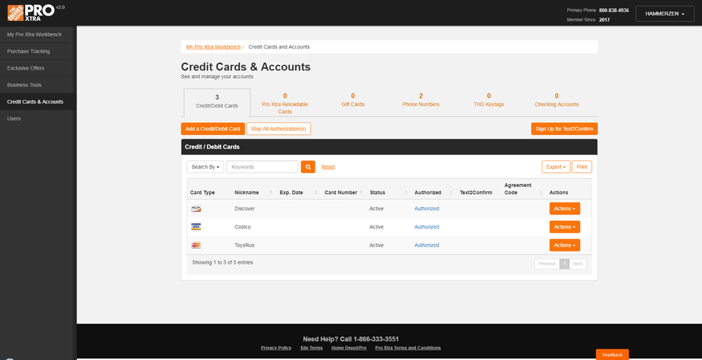Click the Reset link by the search box
This screenshot has width=702, height=360.
click(328, 167)
